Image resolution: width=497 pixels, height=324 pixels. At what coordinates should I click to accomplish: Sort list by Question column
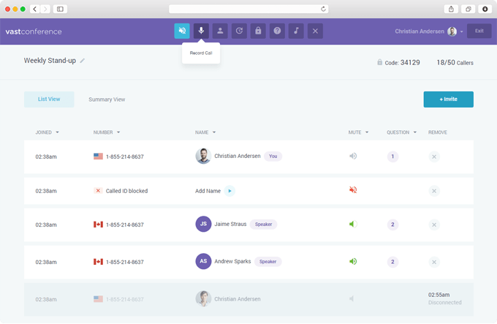(x=414, y=132)
